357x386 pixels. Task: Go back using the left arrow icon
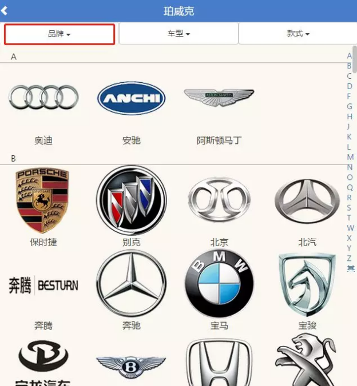pos(4,11)
